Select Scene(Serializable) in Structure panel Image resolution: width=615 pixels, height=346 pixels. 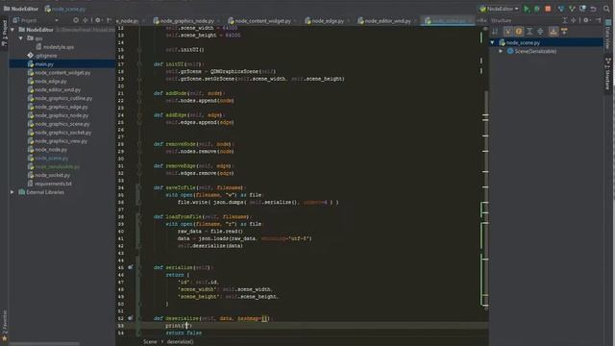[x=535, y=51]
